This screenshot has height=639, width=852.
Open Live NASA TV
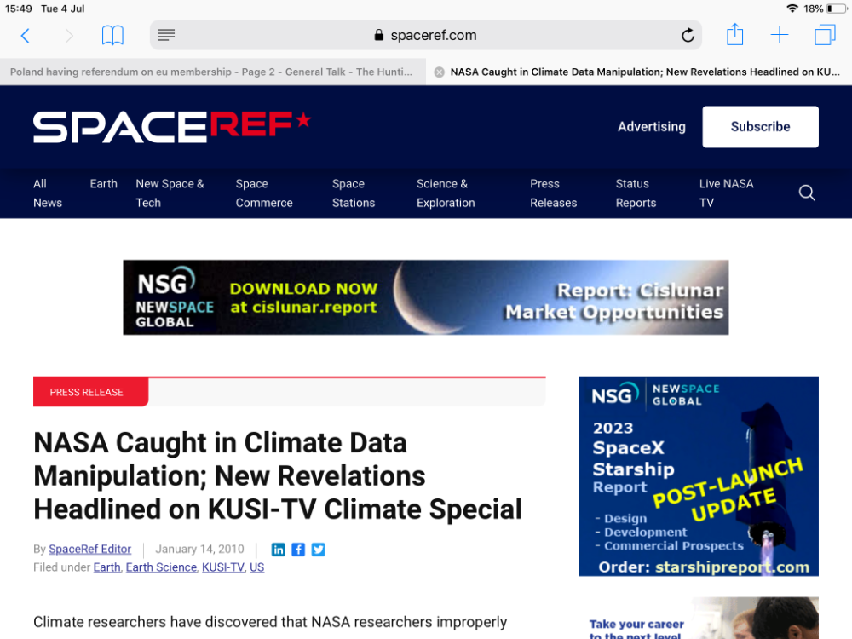coord(727,193)
